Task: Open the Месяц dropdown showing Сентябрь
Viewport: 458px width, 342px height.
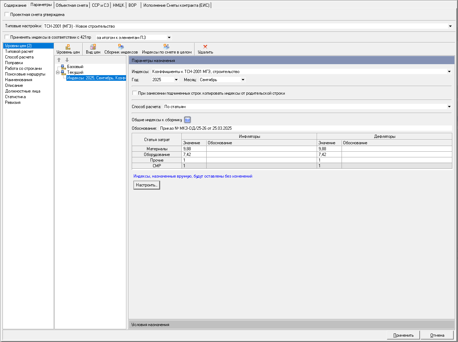Action: point(243,80)
